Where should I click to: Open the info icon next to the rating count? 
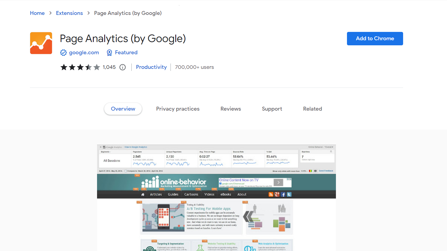[123, 67]
